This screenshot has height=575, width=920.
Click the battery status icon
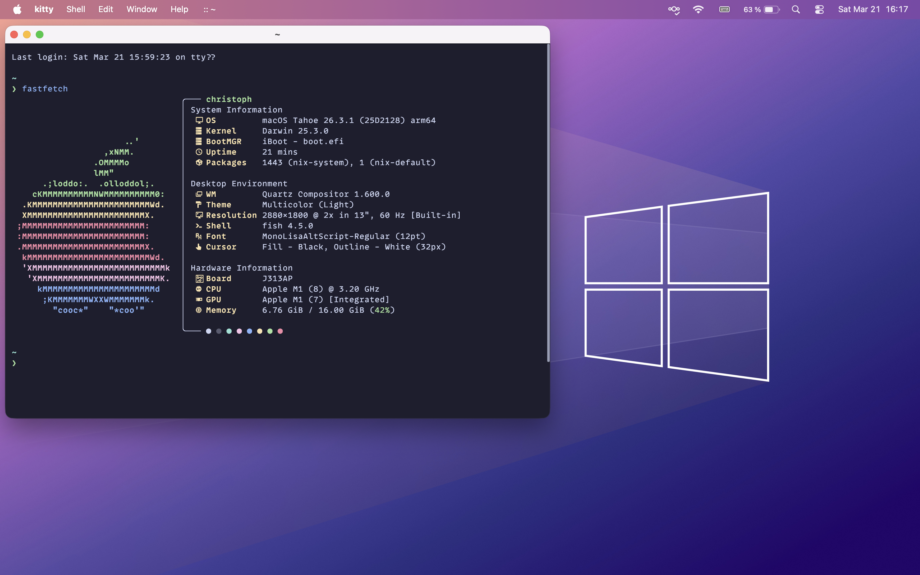(771, 9)
